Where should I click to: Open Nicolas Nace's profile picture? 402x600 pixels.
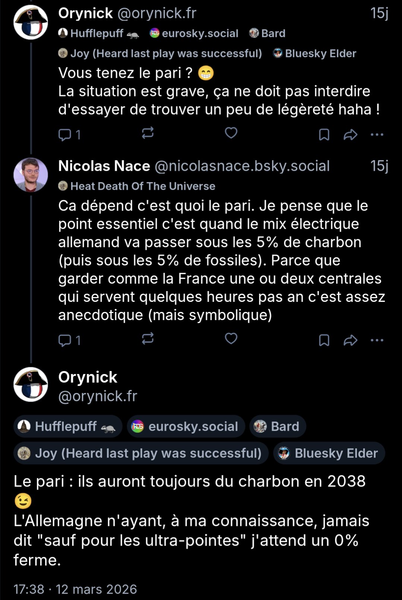pos(31,175)
